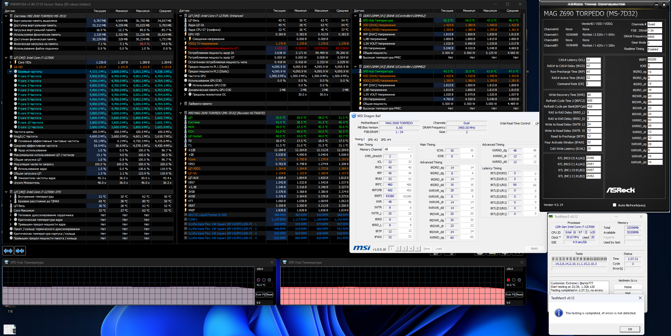671x336 pixels.
Task: Click the tCL value input field
Action: pyautogui.click(x=390, y=162)
